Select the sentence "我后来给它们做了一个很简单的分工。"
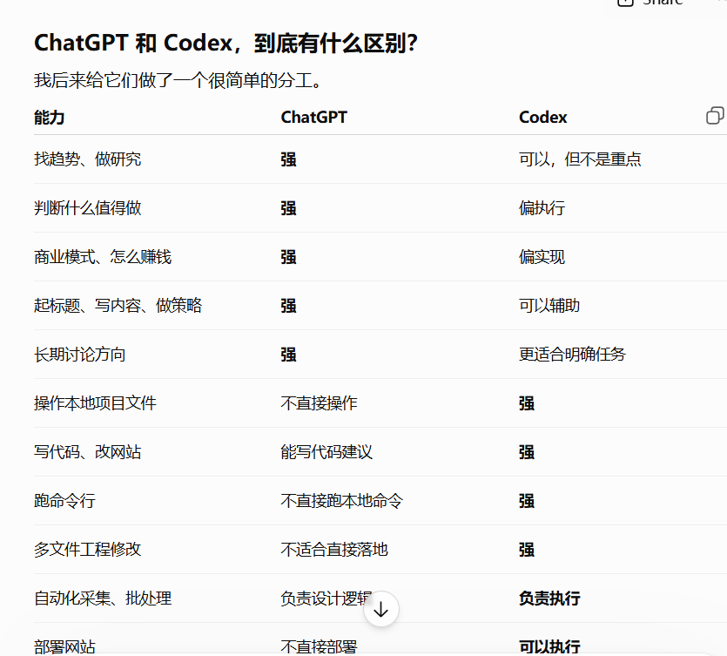The image size is (727, 656). [178, 80]
